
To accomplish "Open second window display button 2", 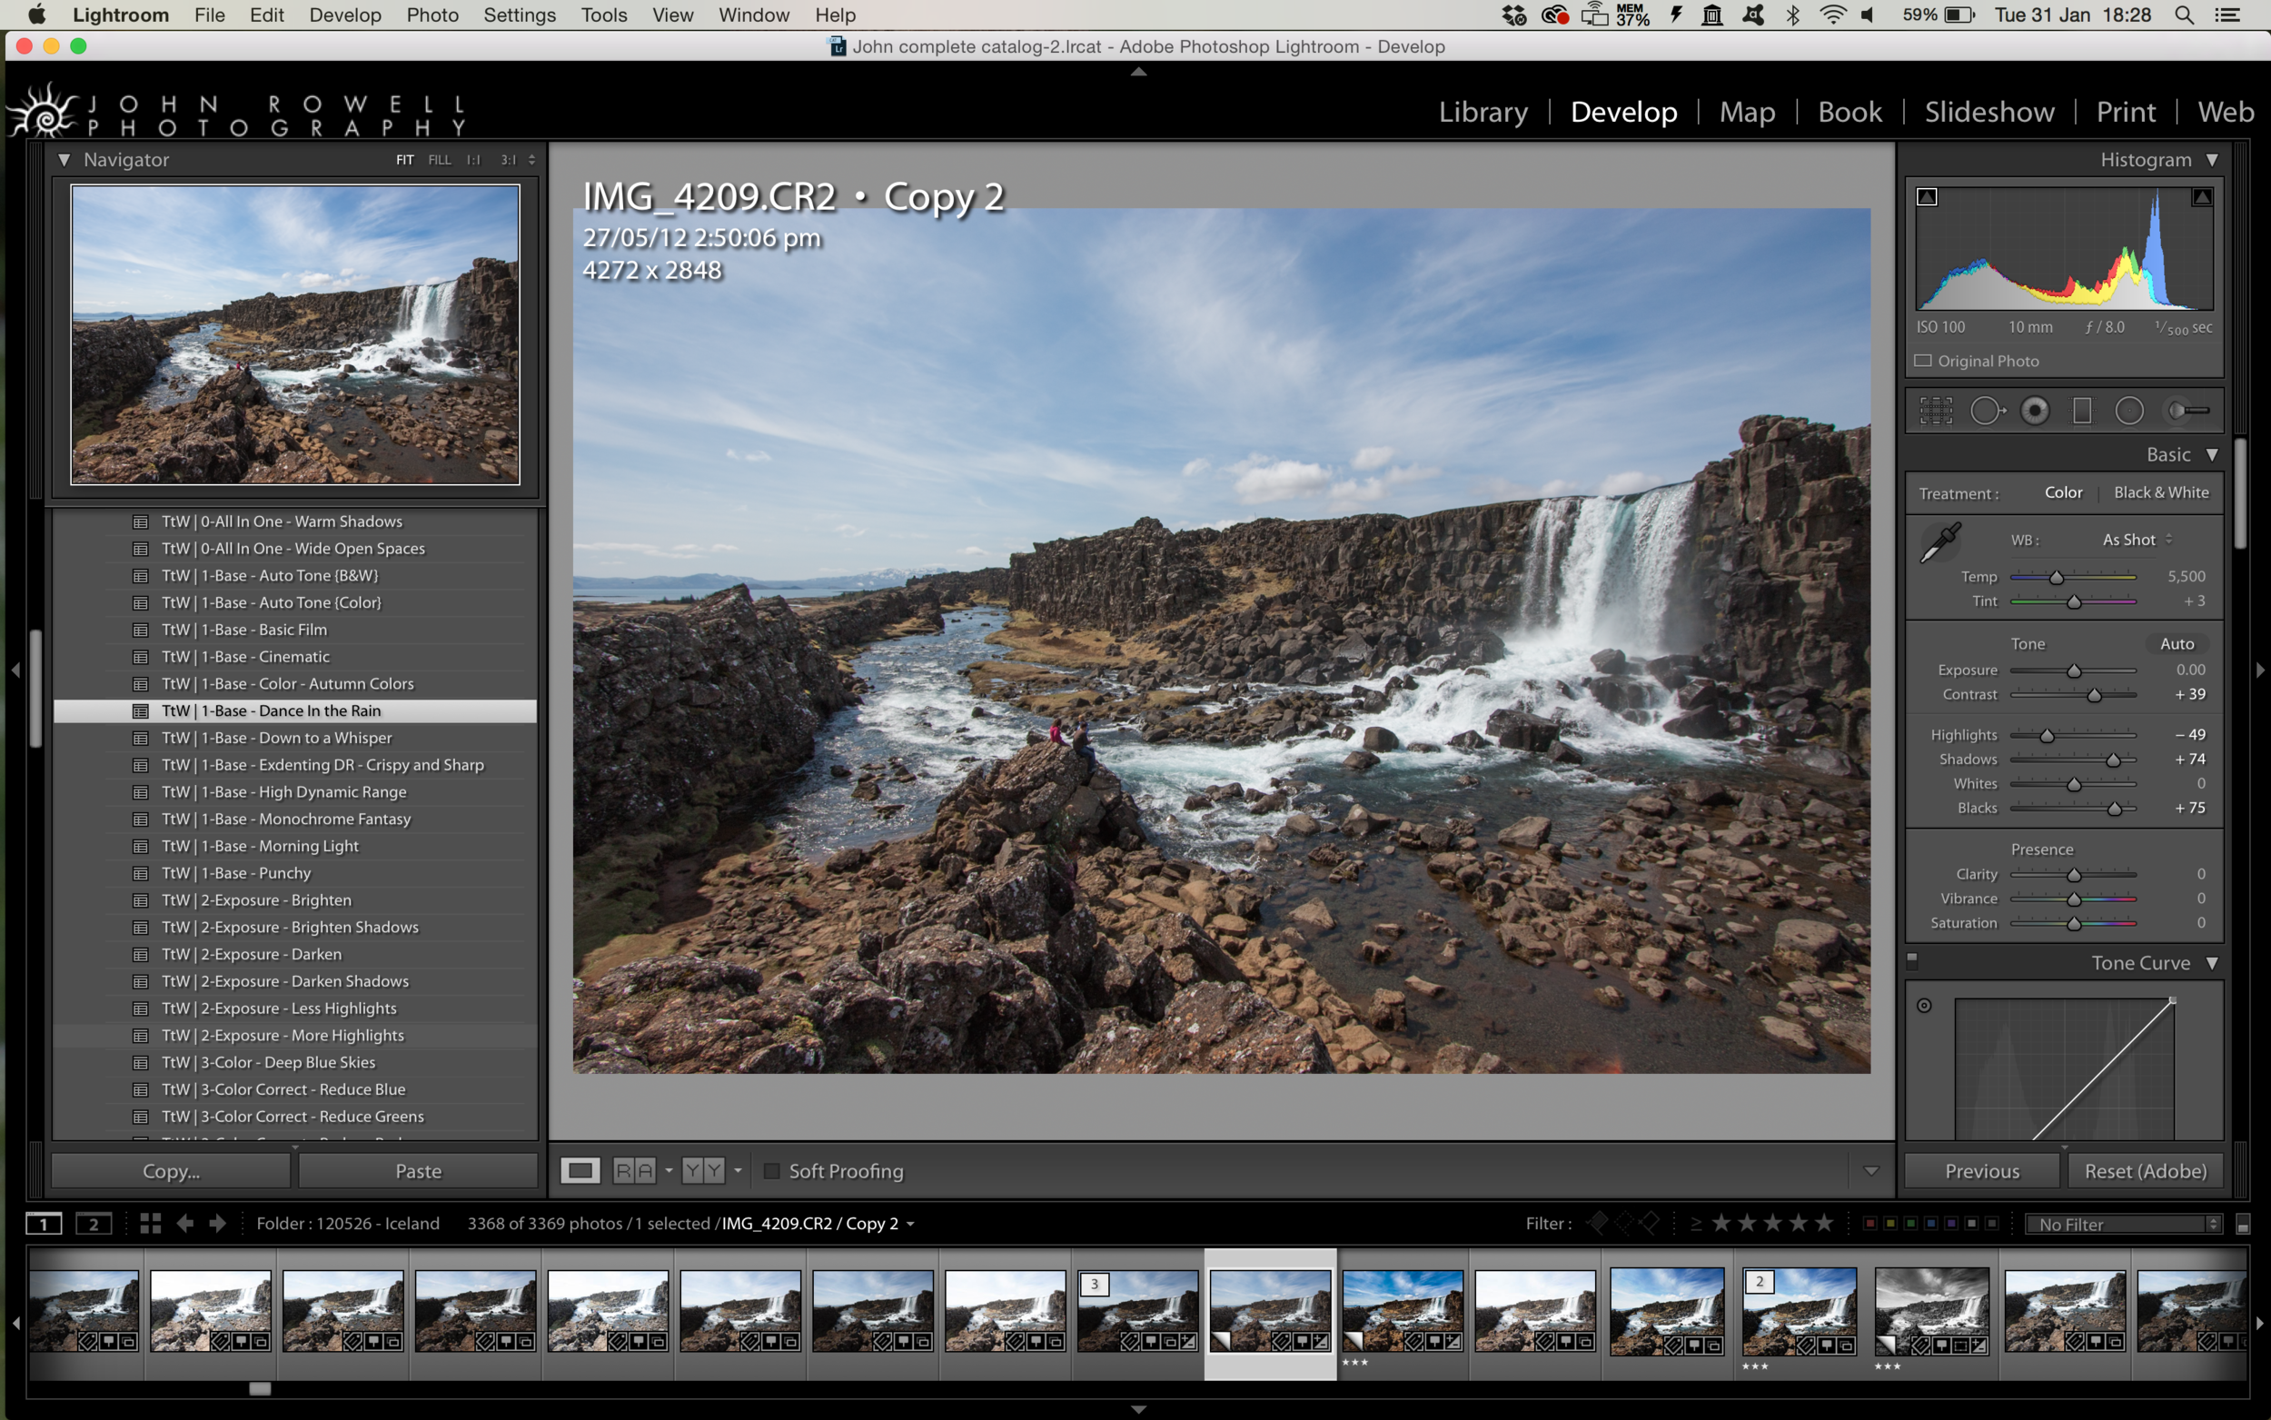I will [93, 1223].
